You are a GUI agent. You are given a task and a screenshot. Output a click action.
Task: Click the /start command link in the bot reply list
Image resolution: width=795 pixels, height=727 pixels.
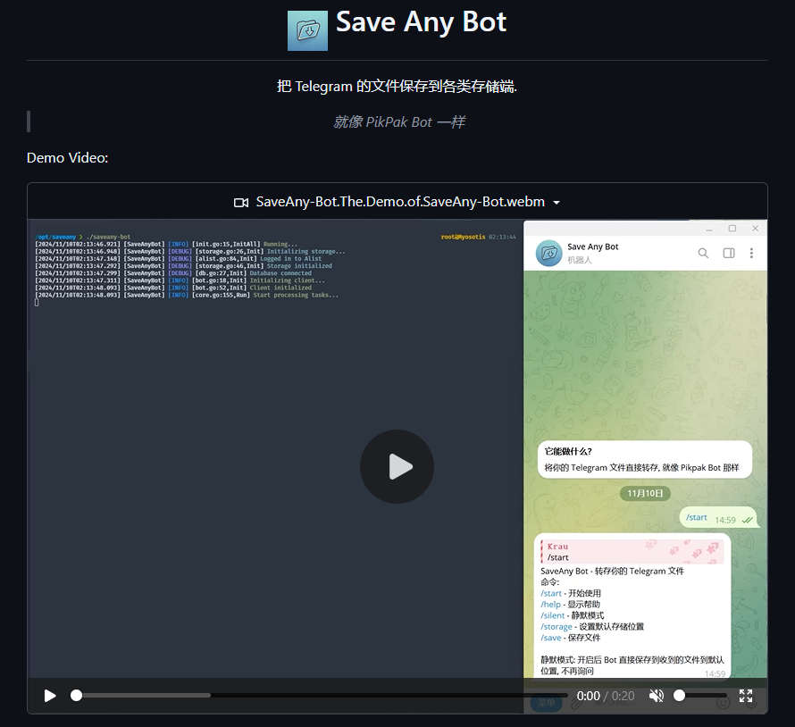[551, 593]
